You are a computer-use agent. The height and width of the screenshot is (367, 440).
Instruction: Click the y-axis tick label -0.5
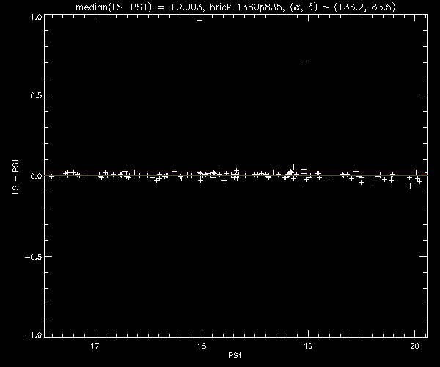click(x=33, y=257)
